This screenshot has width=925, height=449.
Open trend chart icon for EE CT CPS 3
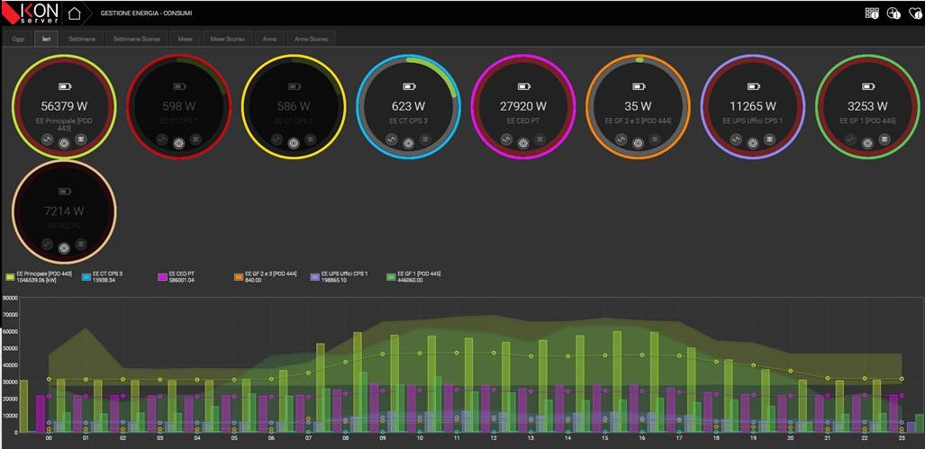tap(392, 139)
